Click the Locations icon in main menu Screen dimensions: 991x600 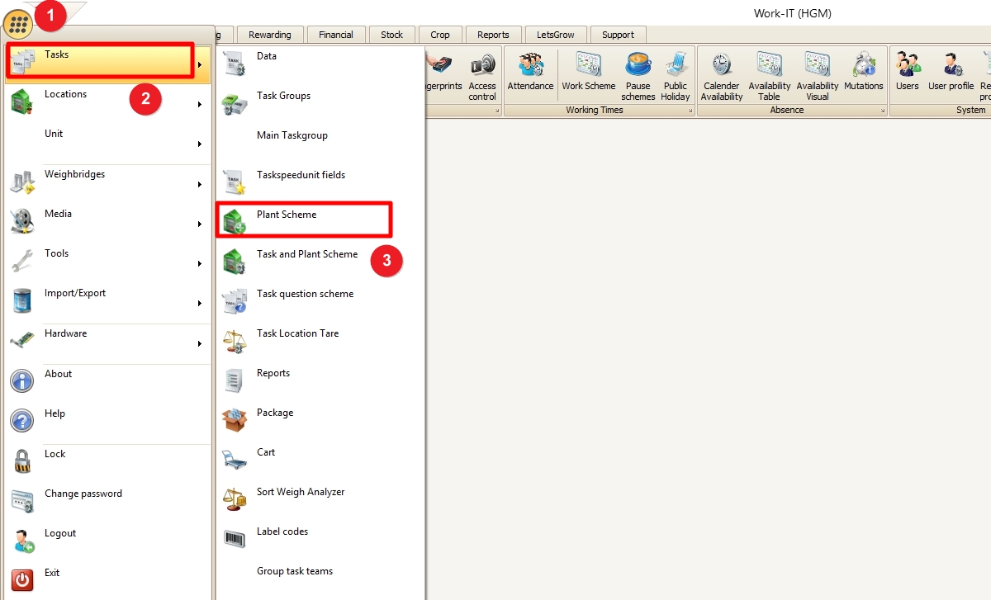[x=22, y=102]
